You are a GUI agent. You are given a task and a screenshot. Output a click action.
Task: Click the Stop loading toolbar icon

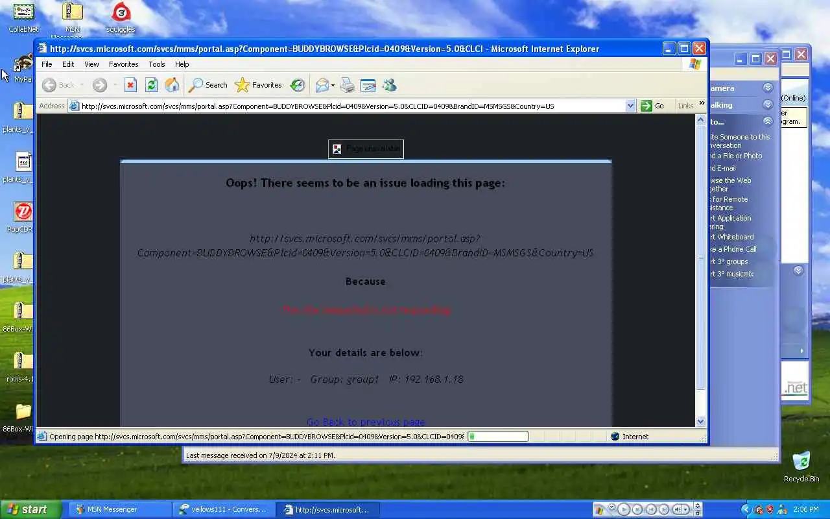(130, 85)
